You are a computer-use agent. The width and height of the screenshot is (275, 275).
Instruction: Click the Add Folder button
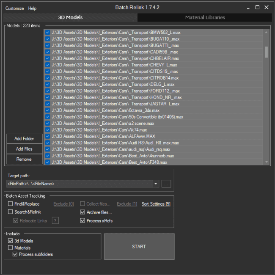(x=25, y=138)
